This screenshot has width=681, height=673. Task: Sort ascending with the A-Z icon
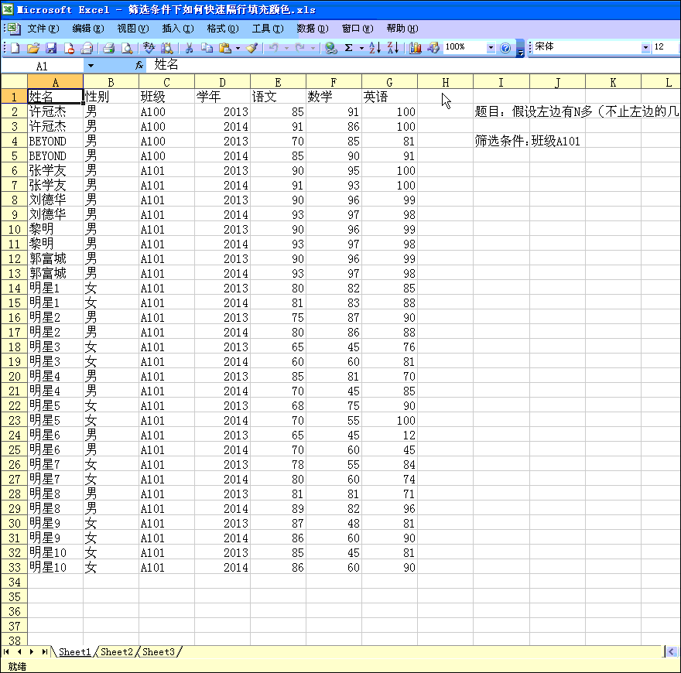coord(375,48)
